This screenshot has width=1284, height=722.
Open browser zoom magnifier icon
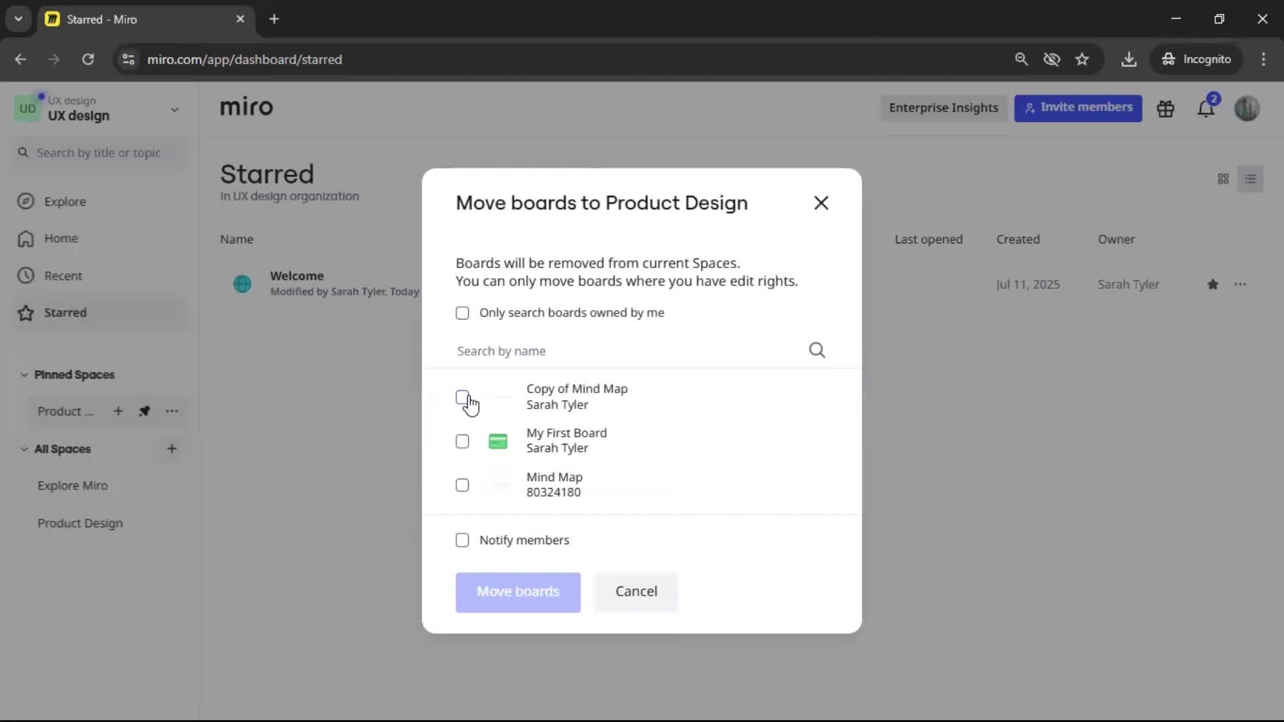coord(1021,59)
